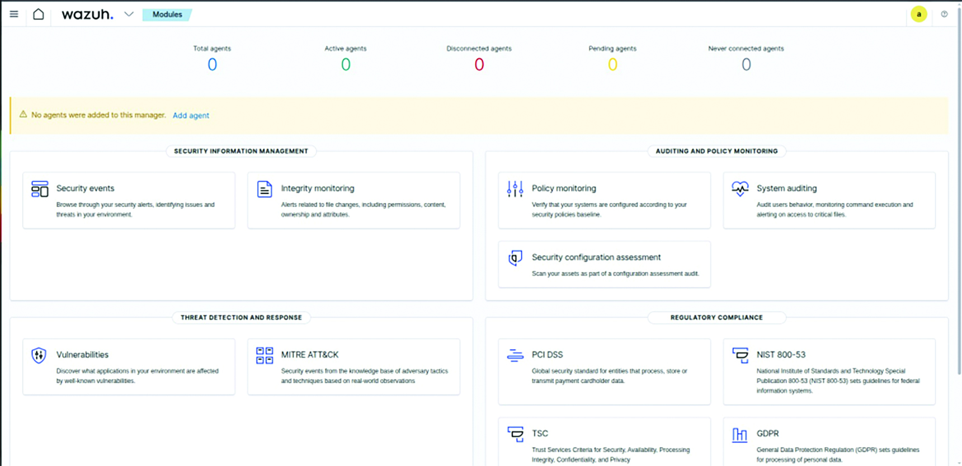Click the Security events module icon
962x466 pixels.
pyautogui.click(x=40, y=189)
